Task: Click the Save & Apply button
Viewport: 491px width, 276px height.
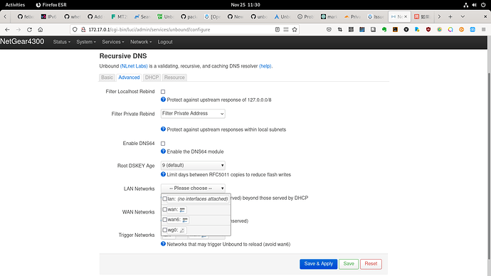Action: pos(319,264)
